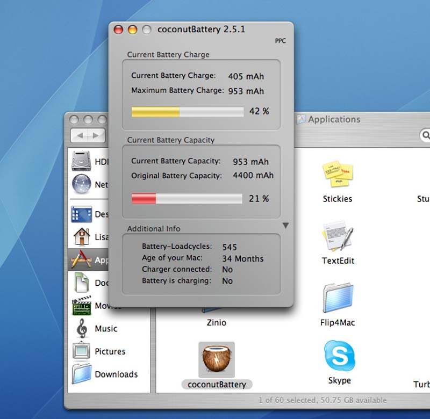Click the 34 Months age value
This screenshot has height=419, width=430.
[243, 258]
